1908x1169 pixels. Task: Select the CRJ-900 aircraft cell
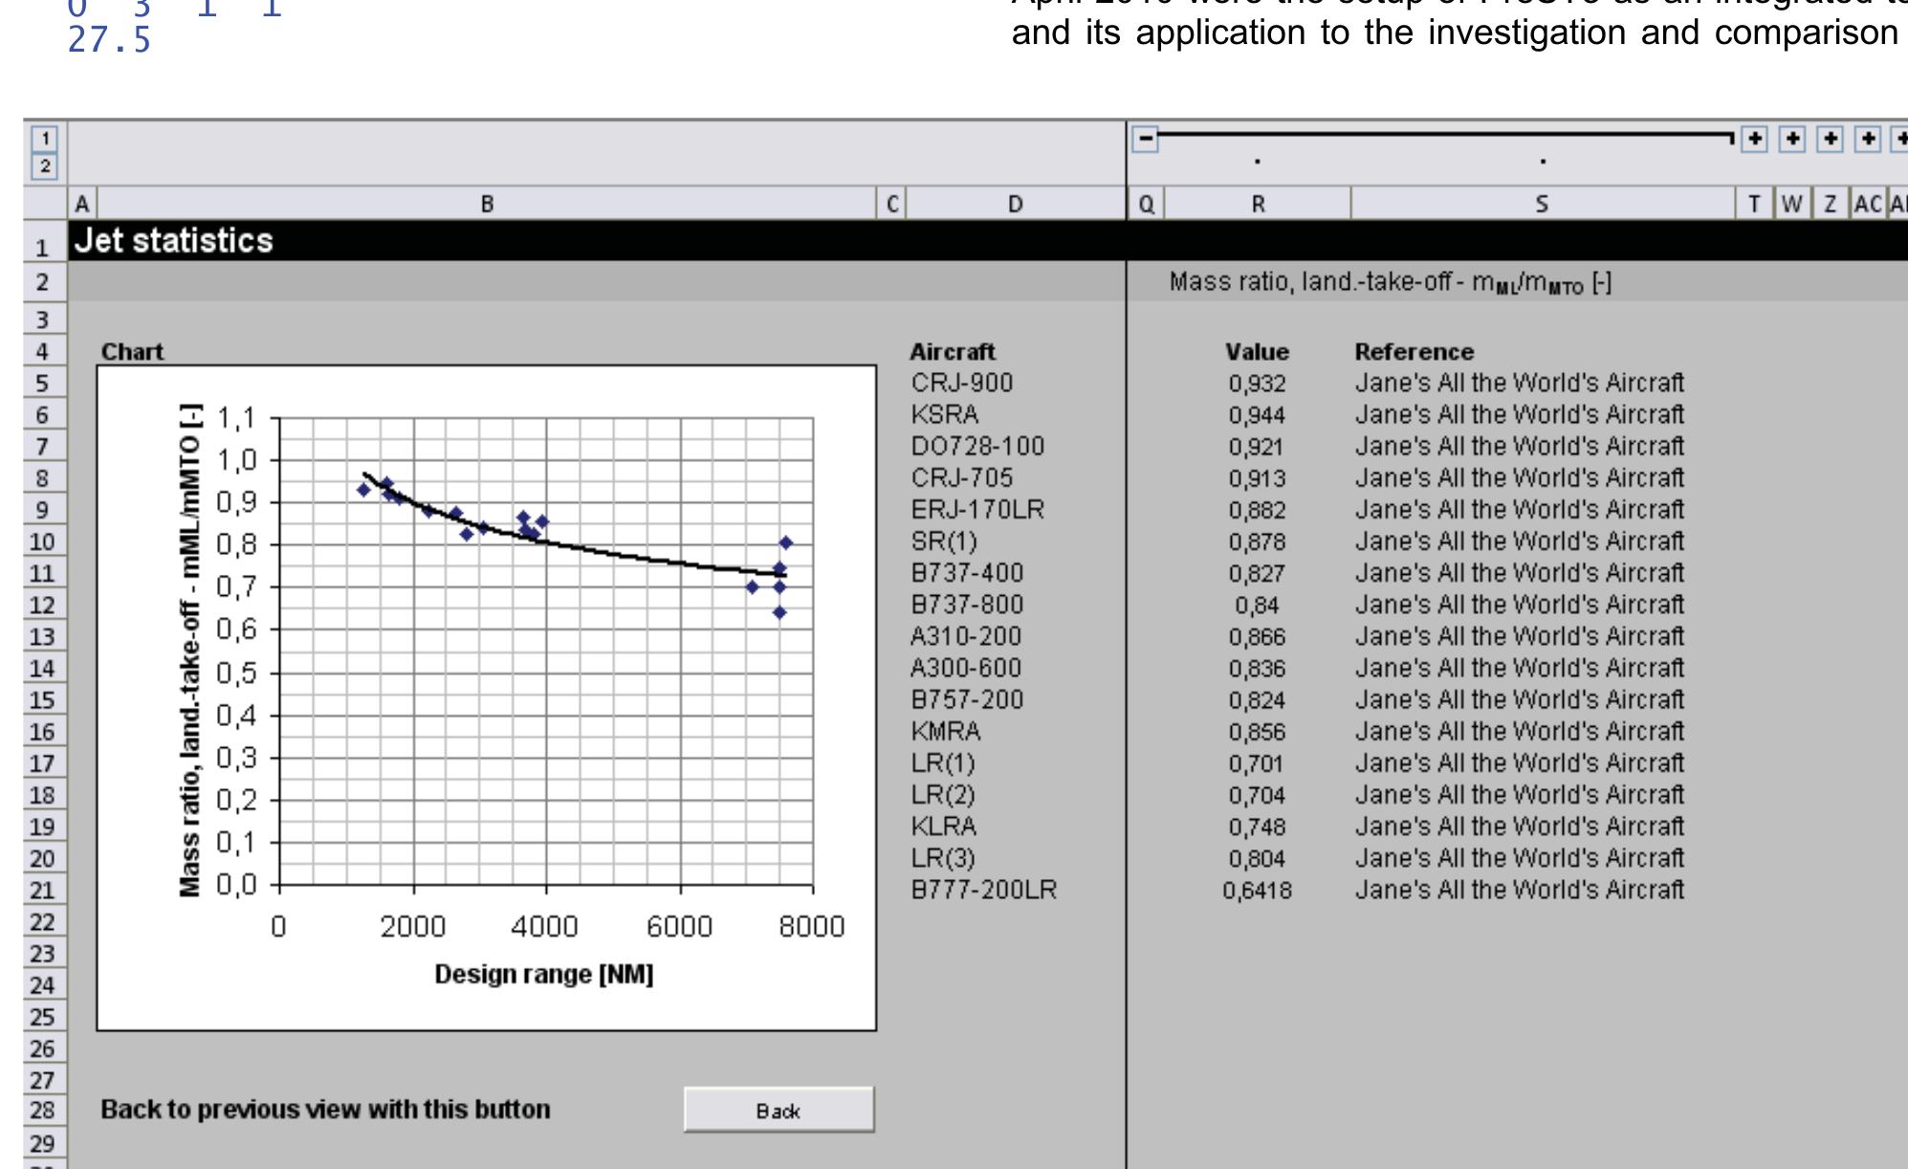click(x=961, y=383)
